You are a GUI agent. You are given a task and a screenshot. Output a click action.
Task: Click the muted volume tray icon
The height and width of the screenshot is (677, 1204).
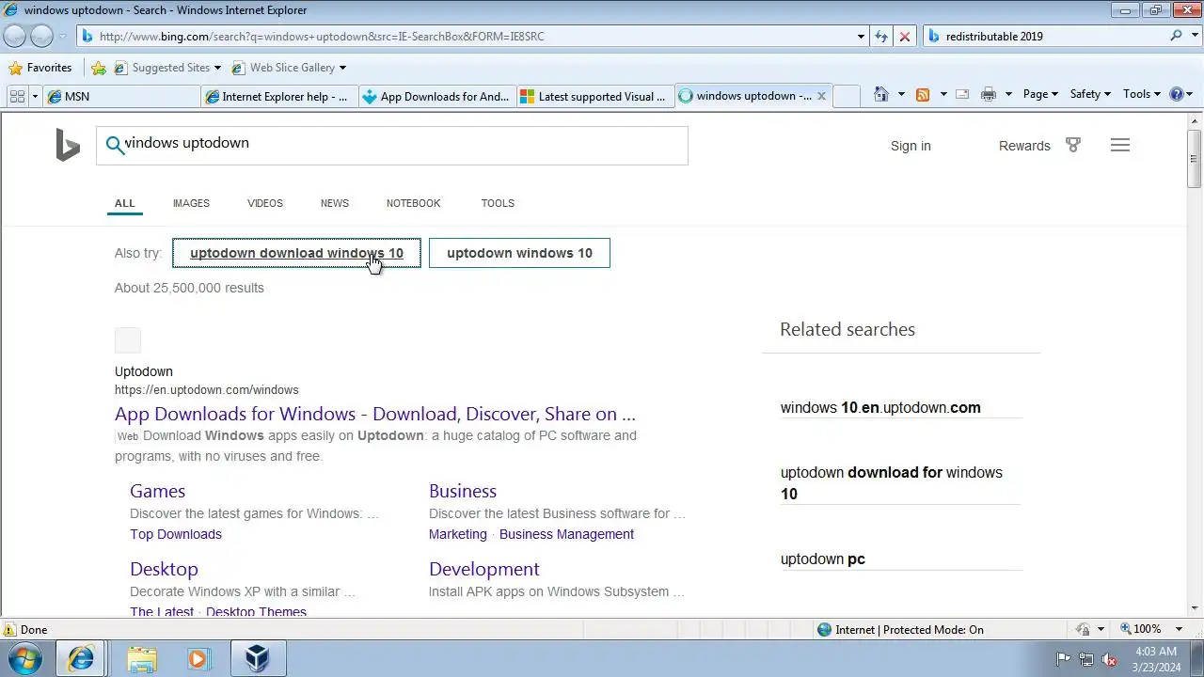tap(1109, 659)
